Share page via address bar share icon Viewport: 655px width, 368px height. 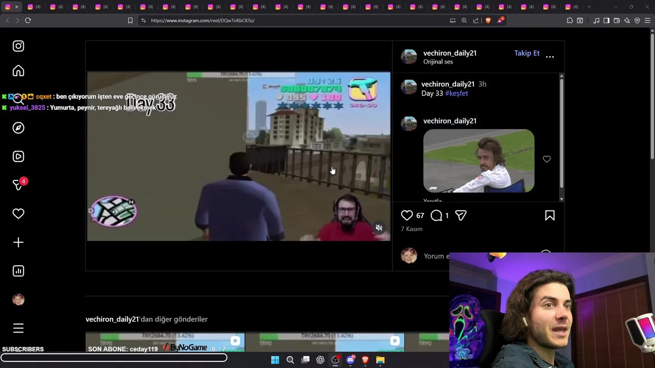[476, 20]
